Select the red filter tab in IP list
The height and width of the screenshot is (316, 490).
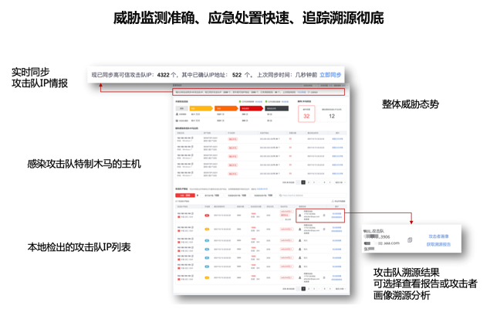pyautogui.click(x=184, y=195)
